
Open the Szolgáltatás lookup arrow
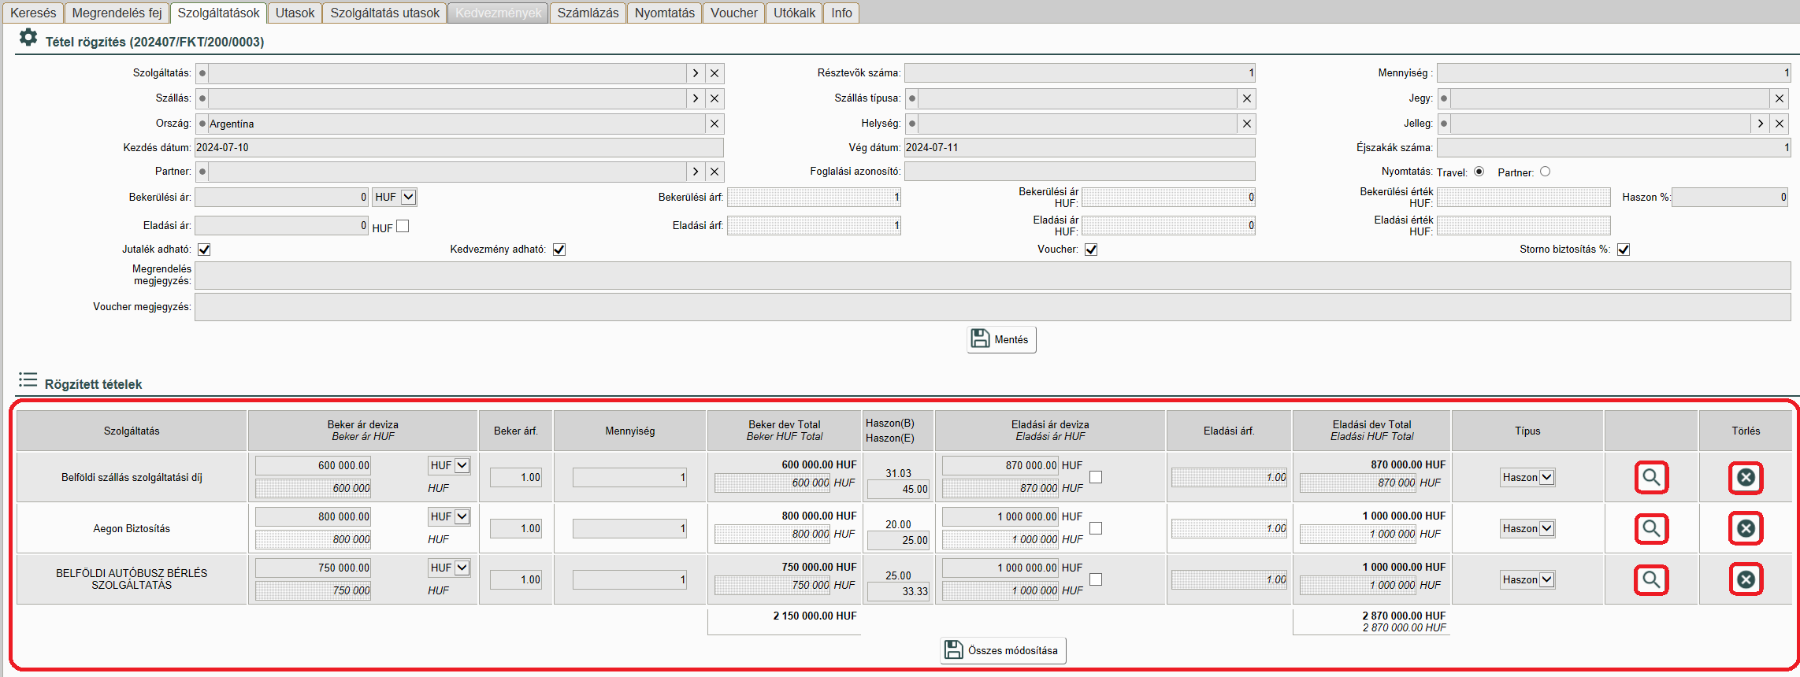coord(695,73)
